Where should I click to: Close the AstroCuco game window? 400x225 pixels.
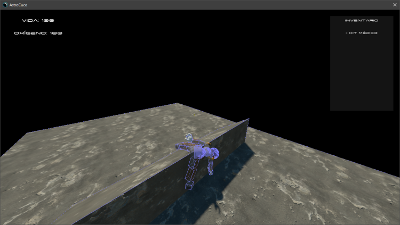(x=394, y=4)
